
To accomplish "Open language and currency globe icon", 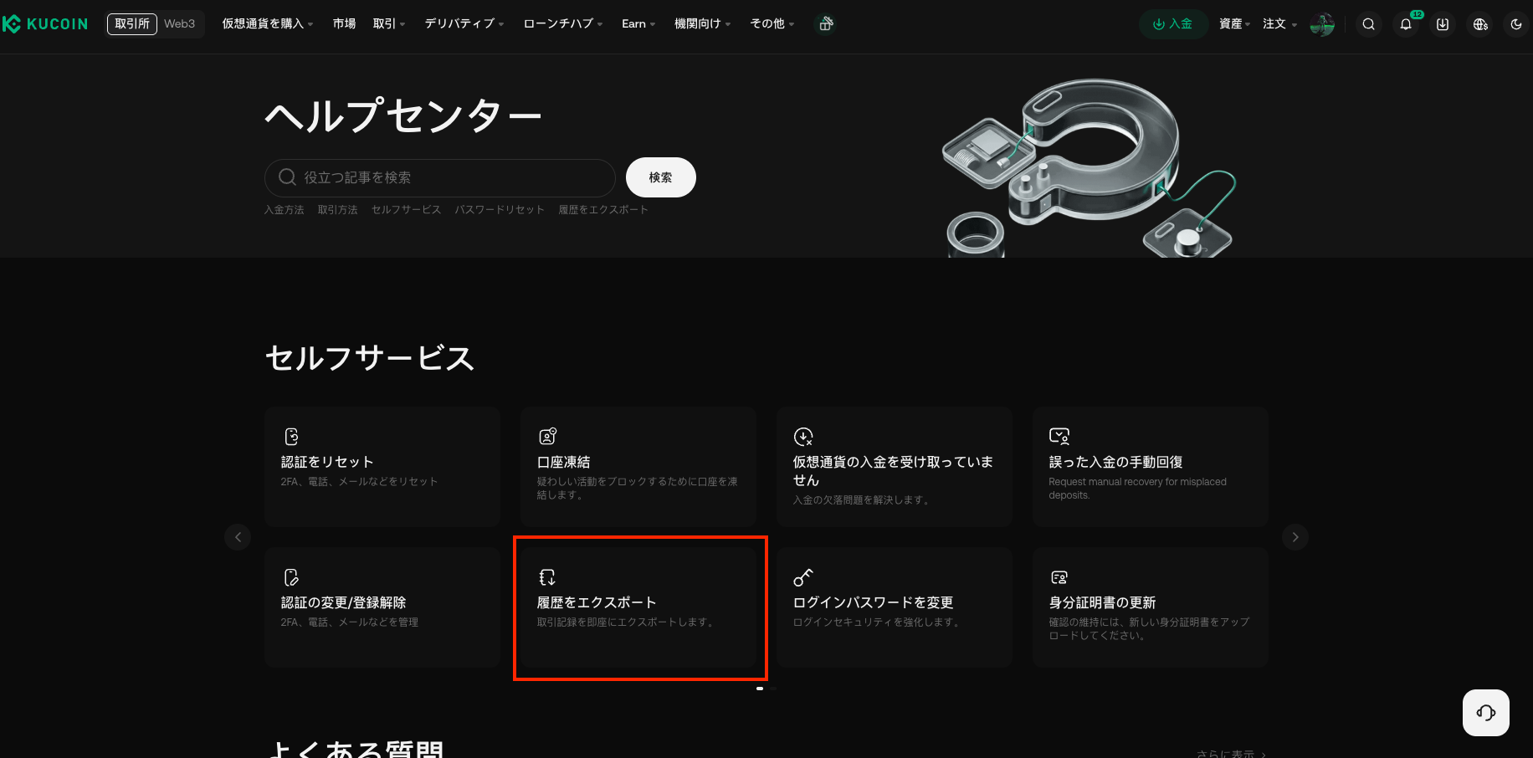I will [1480, 24].
